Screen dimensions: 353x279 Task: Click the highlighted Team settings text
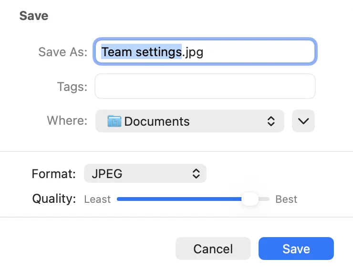click(141, 52)
